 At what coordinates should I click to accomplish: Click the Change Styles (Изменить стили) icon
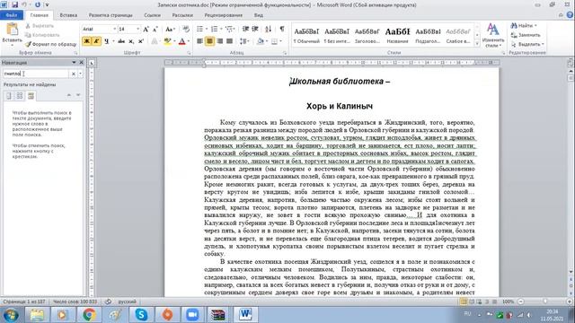[x=493, y=30]
